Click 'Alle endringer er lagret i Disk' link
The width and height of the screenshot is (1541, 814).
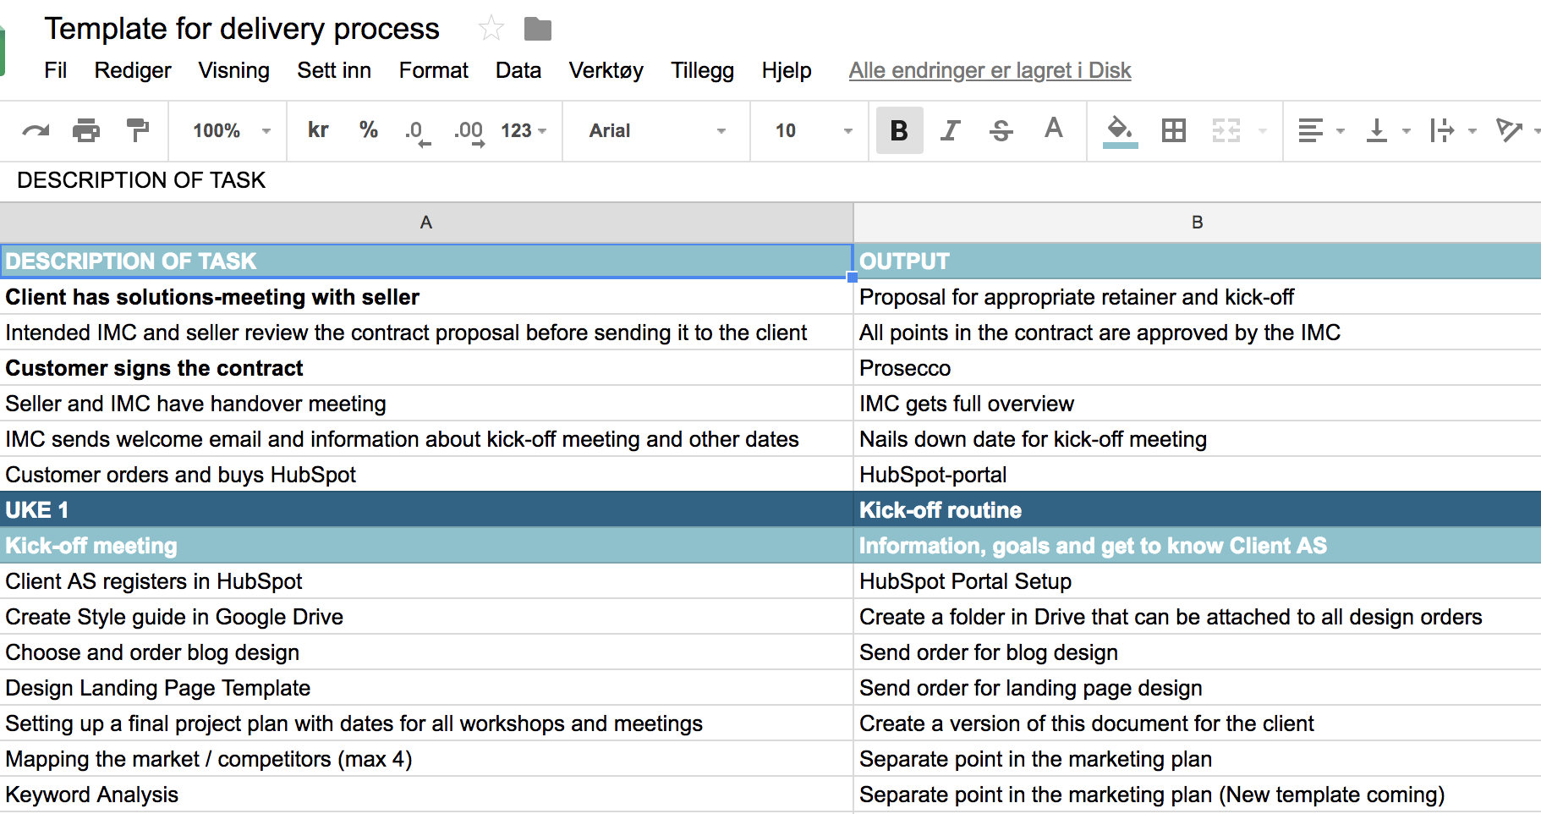coord(990,70)
